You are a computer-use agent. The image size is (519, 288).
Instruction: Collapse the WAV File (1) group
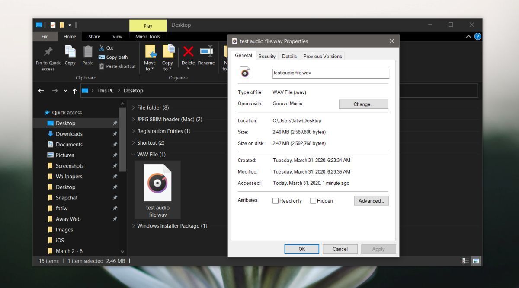(133, 154)
